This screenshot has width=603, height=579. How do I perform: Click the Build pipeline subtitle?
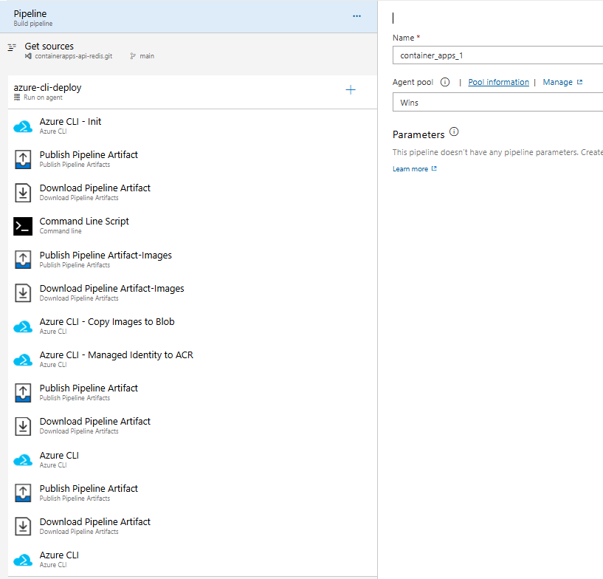coord(33,24)
